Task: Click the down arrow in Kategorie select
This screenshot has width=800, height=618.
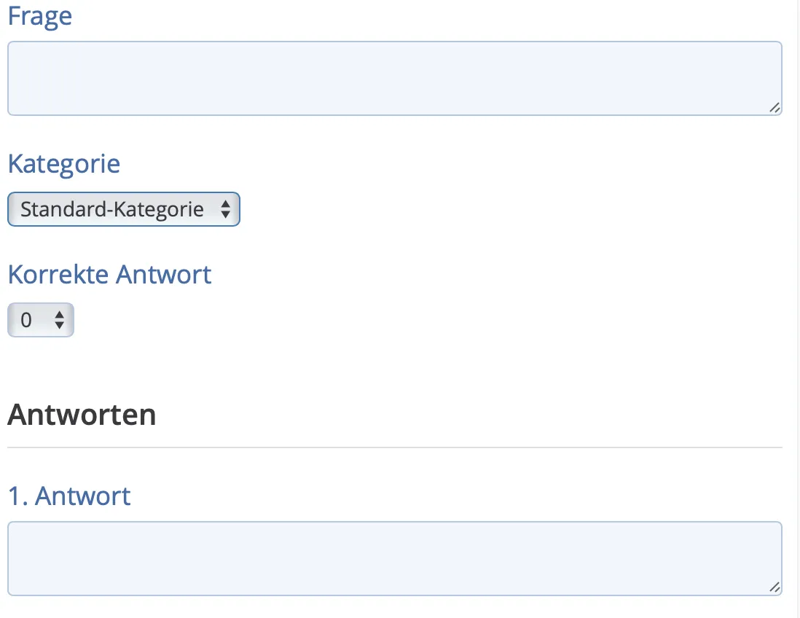Action: tap(225, 216)
